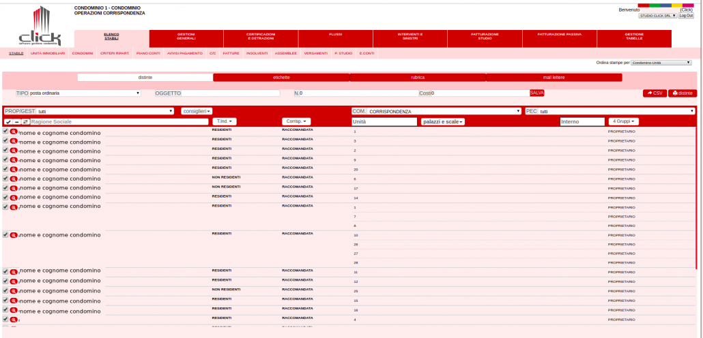Untick the checkbox for unit 2 row
Image resolution: width=703 pixels, height=338 pixels.
coord(5,150)
